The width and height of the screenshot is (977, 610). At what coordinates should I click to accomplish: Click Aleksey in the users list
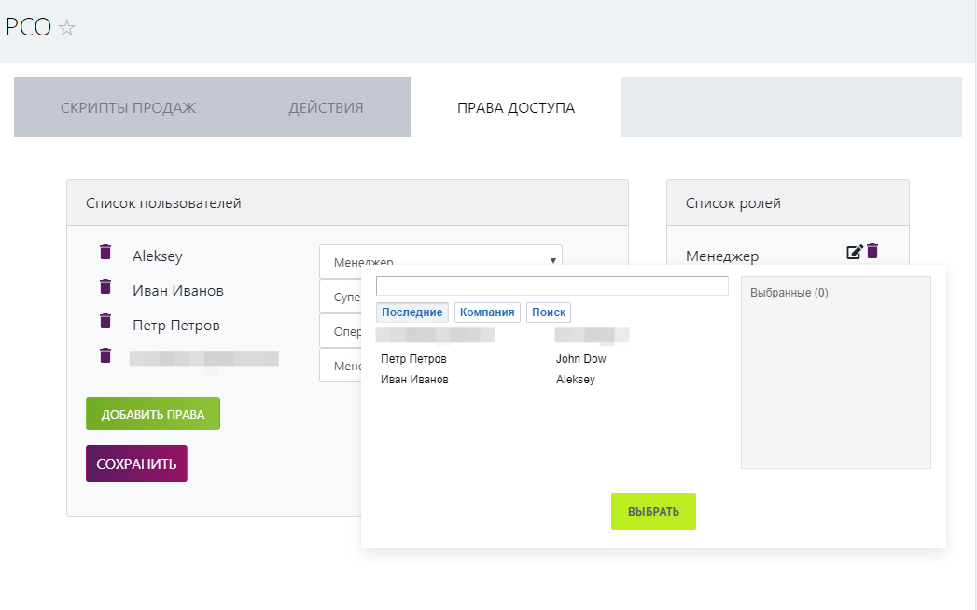[x=158, y=256]
